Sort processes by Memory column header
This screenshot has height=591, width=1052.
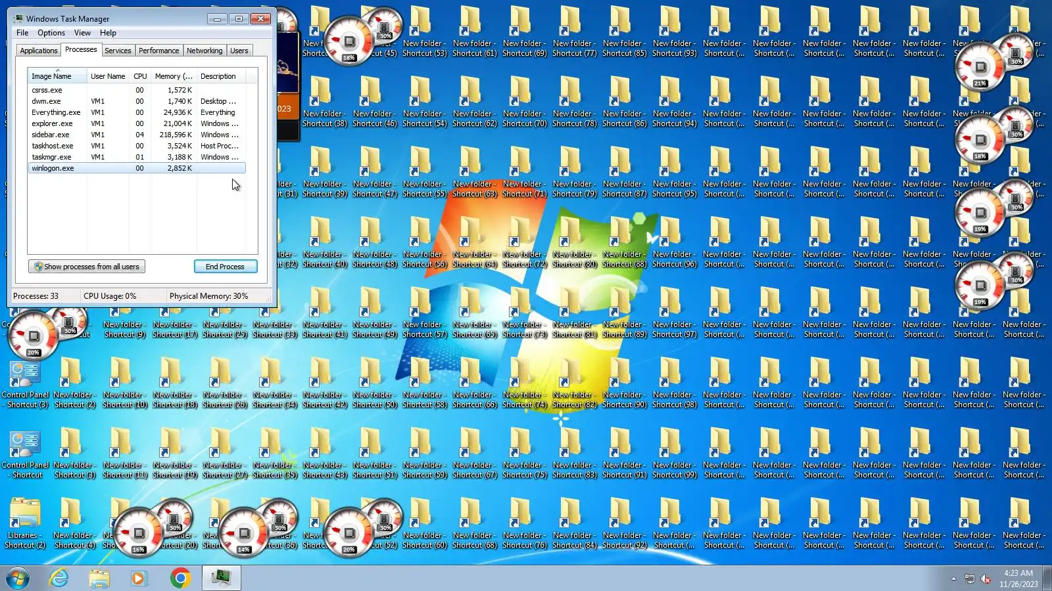tap(174, 76)
